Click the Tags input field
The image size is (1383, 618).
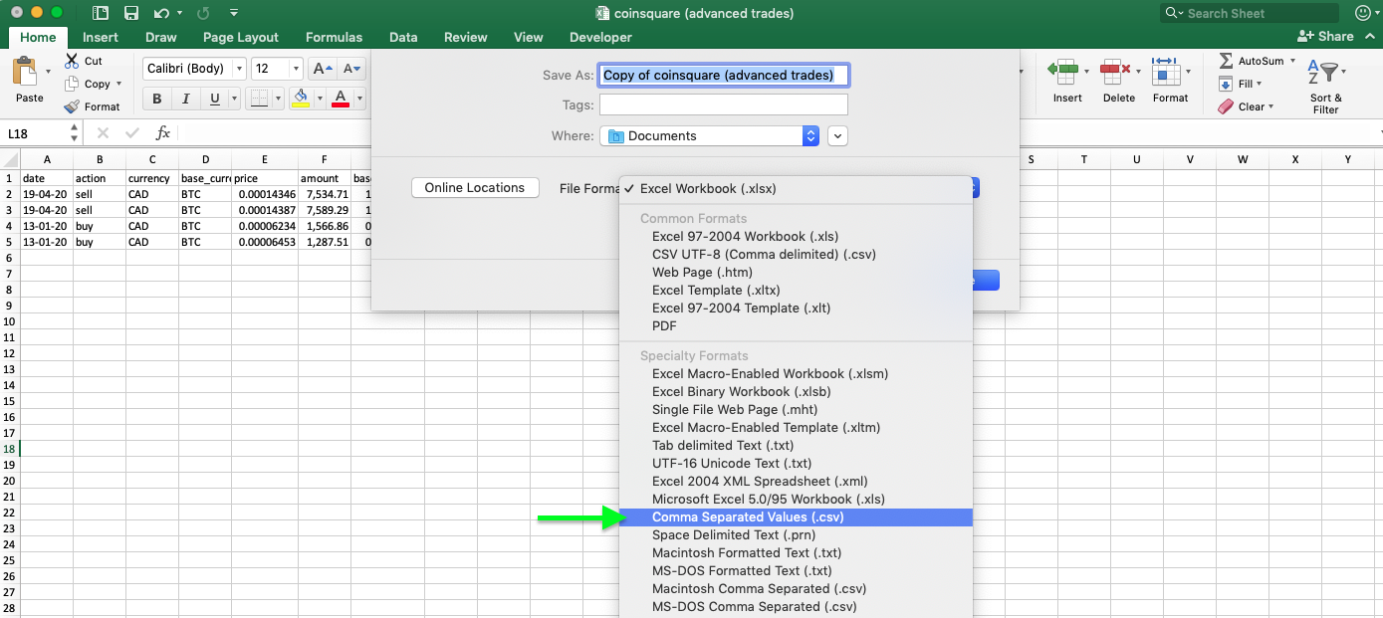coord(724,104)
